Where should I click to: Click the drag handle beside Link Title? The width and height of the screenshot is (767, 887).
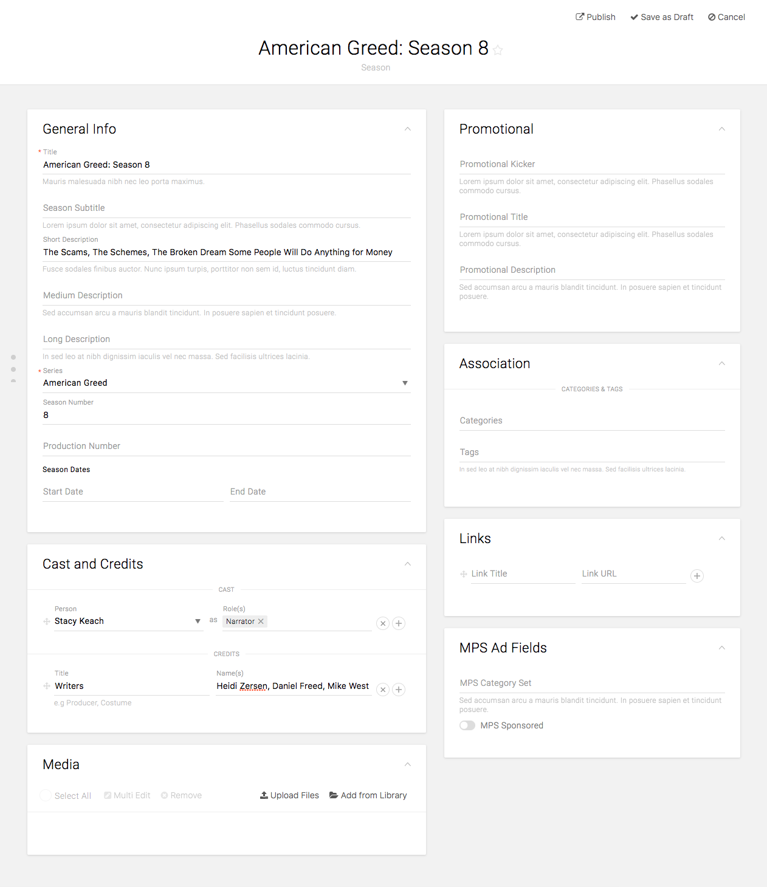[x=464, y=574]
